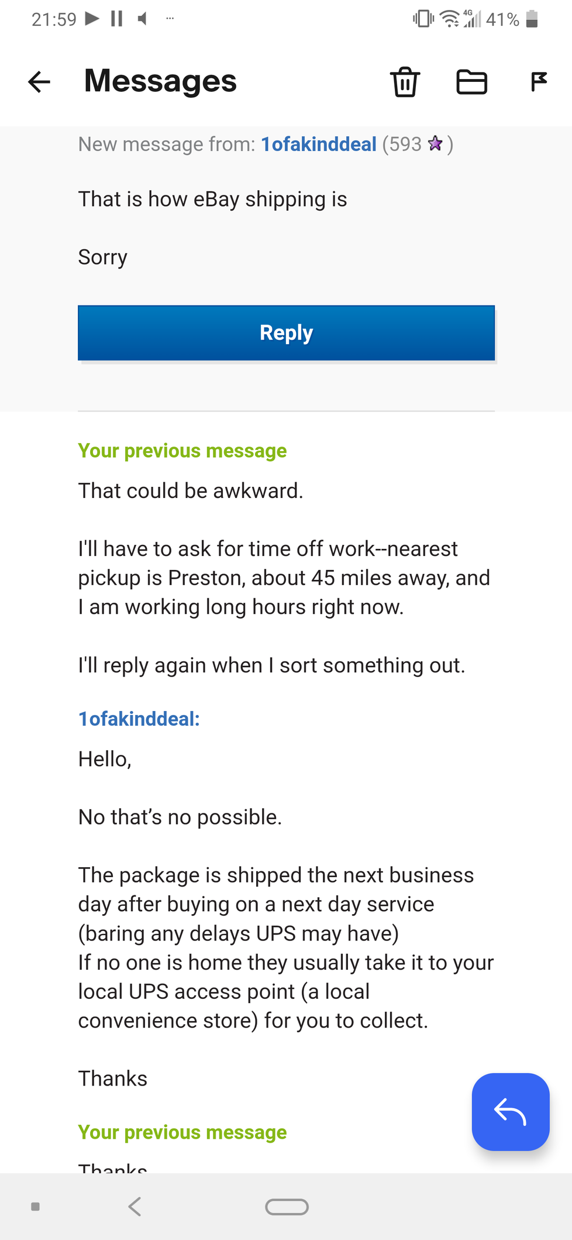Open the 1ofakinddeal: sender name in thread

(139, 719)
